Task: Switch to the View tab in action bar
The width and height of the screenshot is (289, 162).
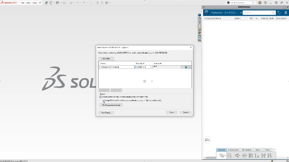Action: (257, 150)
